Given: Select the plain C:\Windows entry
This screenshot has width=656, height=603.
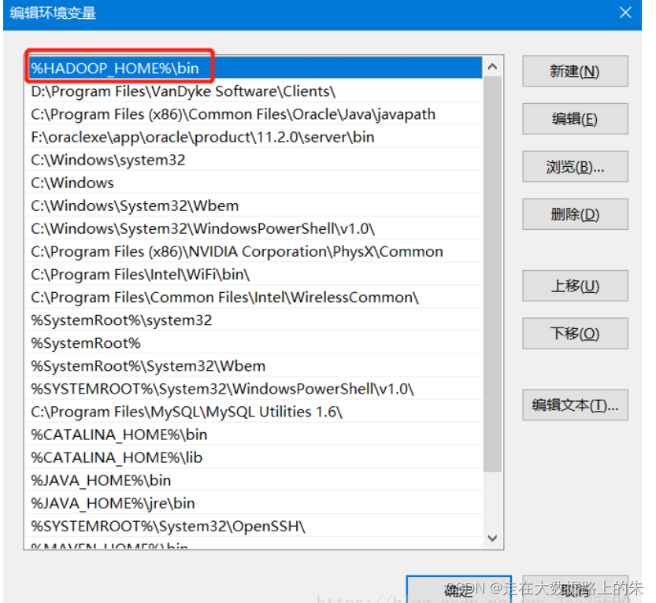Looking at the screenshot, I should coord(253,183).
